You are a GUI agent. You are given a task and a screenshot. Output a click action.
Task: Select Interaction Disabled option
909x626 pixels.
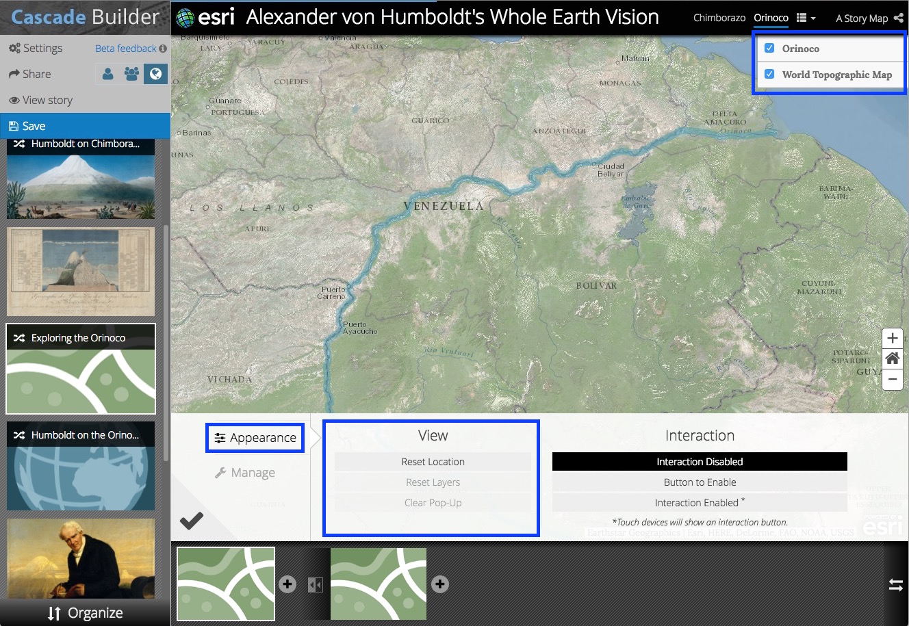pyautogui.click(x=700, y=462)
